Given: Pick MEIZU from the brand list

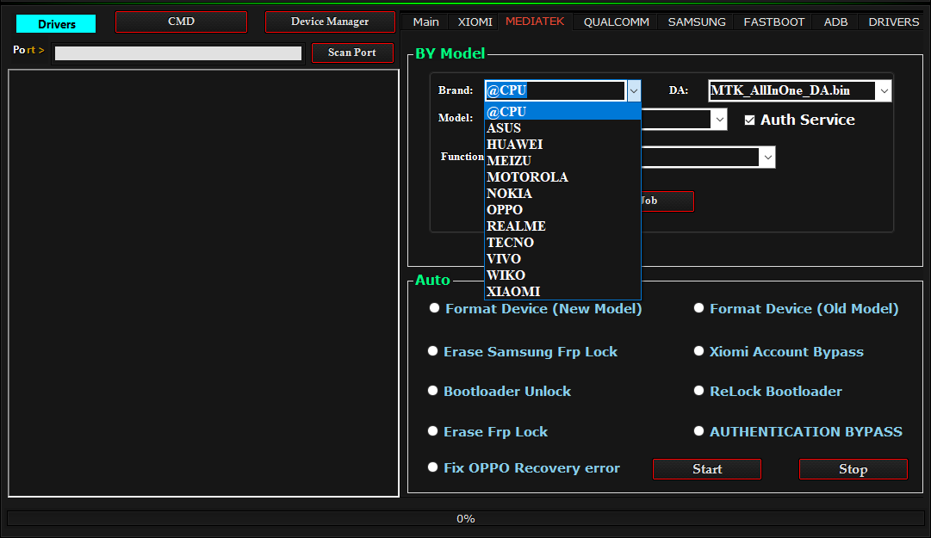Looking at the screenshot, I should pos(563,161).
